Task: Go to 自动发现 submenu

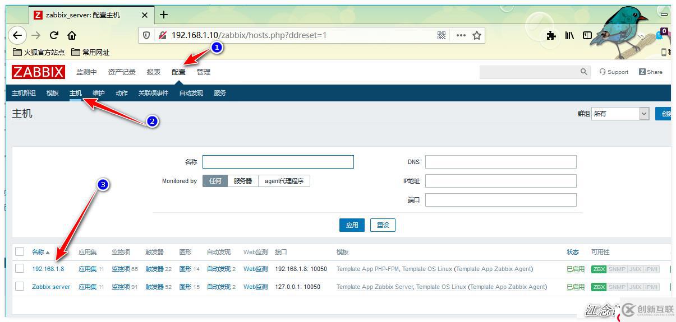Action: coord(191,93)
